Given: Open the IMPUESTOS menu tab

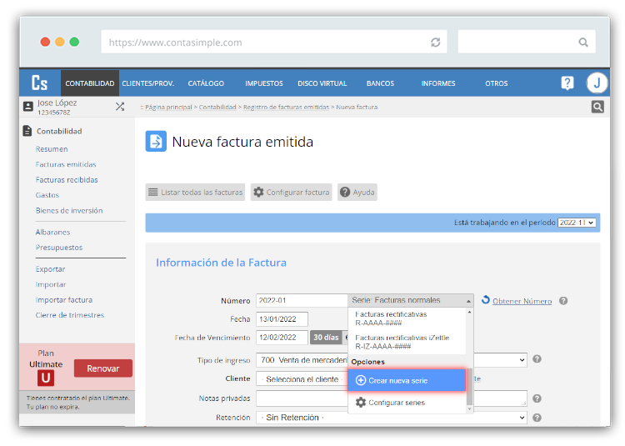Looking at the screenshot, I should pos(264,83).
